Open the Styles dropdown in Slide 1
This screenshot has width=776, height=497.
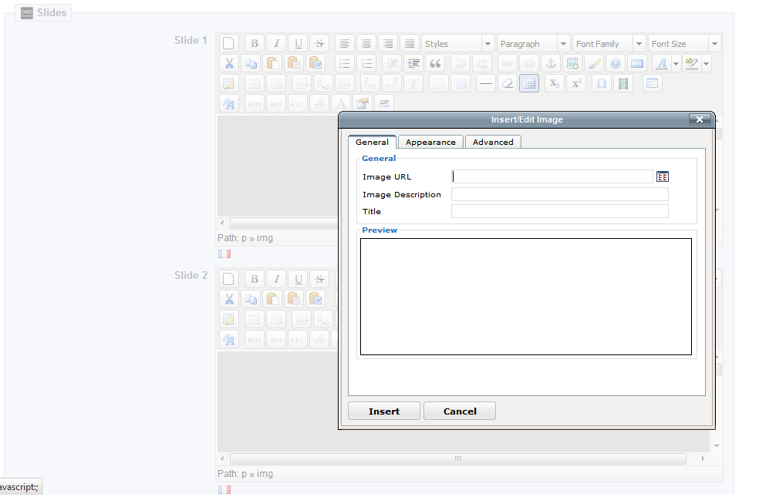457,43
